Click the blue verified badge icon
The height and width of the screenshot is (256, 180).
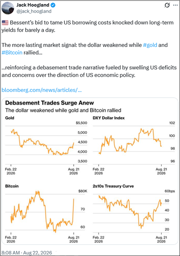pyautogui.click(x=53, y=5)
